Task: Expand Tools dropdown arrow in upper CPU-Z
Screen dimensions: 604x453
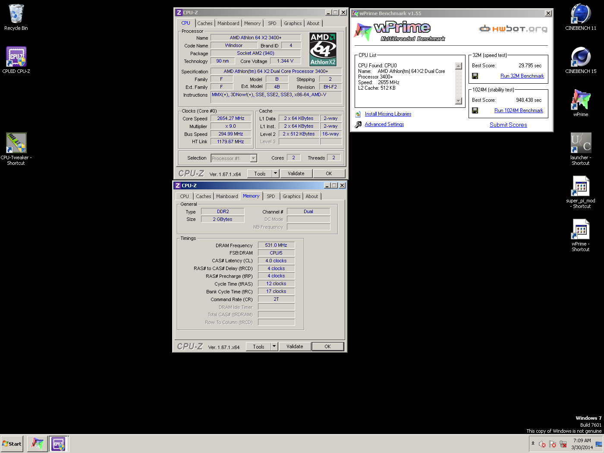Action: pos(275,173)
